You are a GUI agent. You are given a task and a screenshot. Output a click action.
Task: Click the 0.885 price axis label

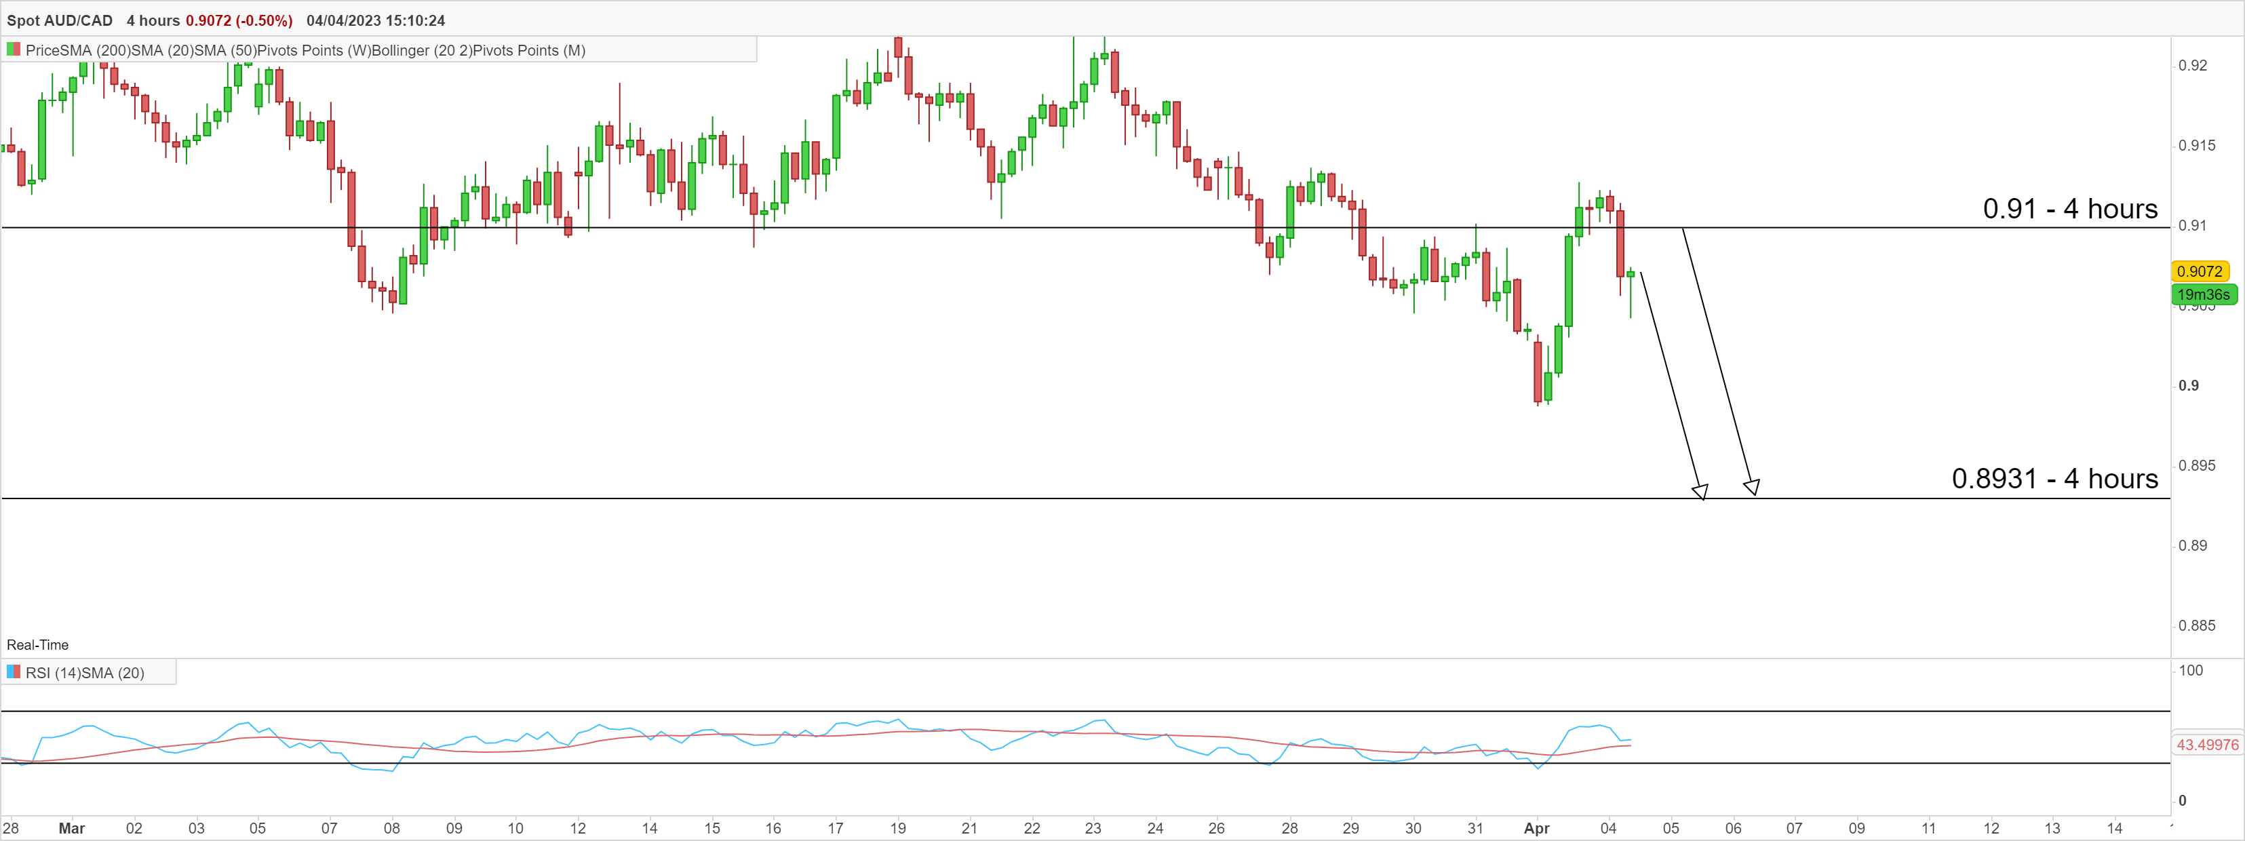point(2196,626)
